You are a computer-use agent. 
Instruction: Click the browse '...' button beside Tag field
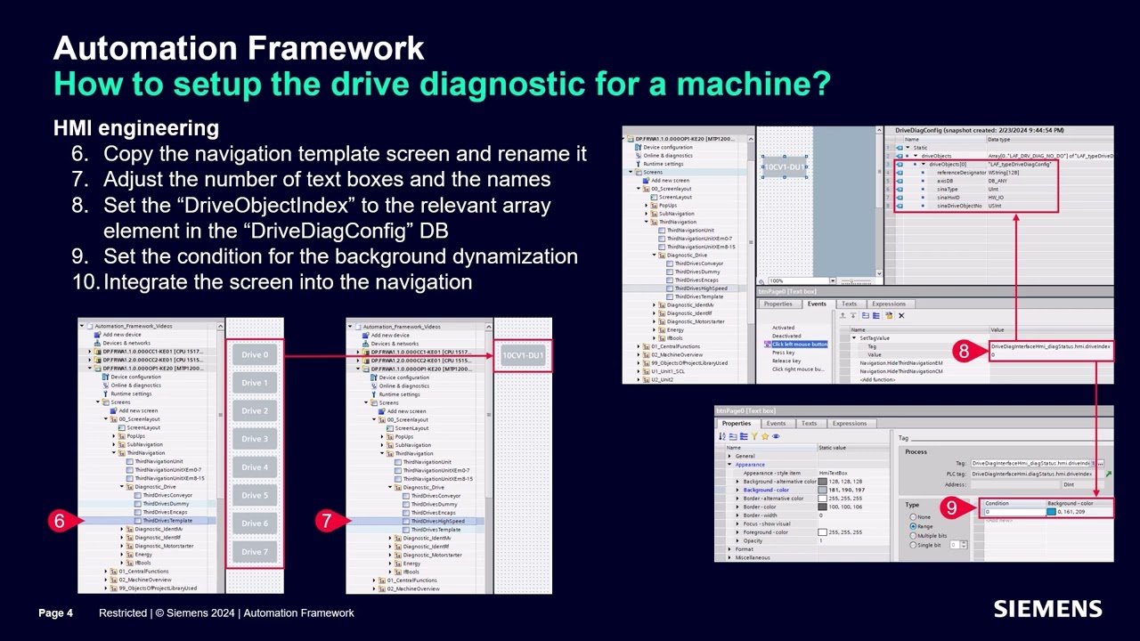[1100, 464]
